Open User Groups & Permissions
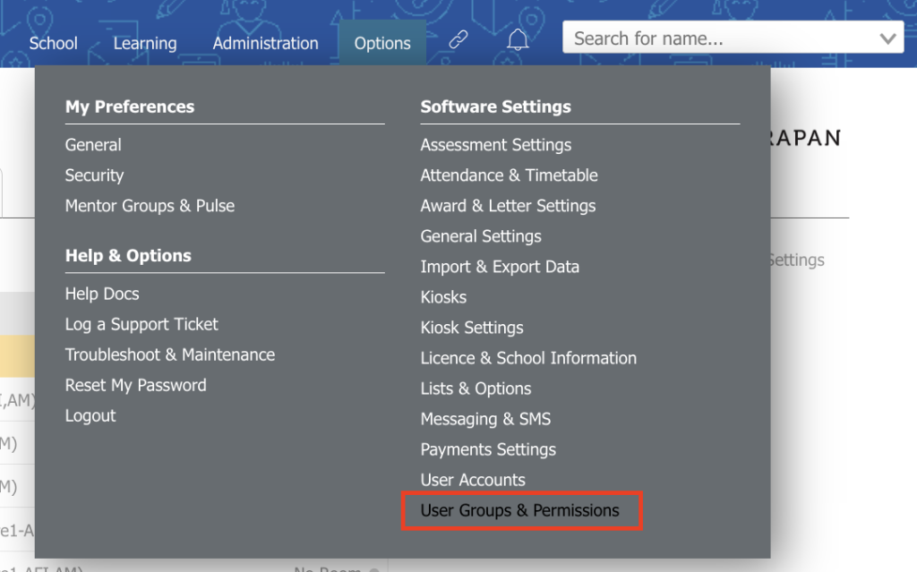917x572 pixels. pos(519,510)
